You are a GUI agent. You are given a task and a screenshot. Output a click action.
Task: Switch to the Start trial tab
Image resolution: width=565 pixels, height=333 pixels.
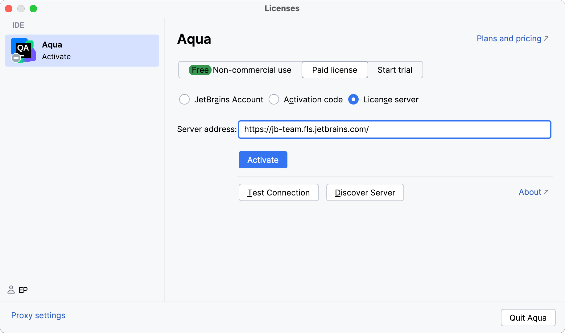tap(395, 70)
